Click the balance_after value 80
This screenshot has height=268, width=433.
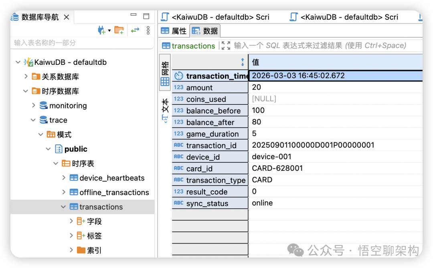[336, 122]
